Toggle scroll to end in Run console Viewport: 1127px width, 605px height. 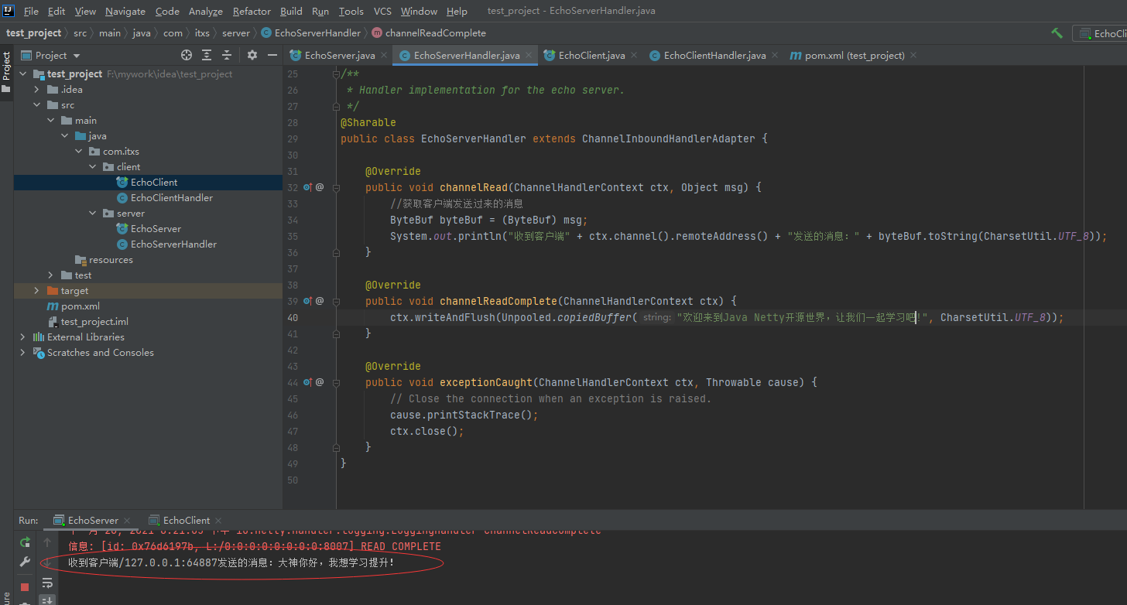coord(47,600)
